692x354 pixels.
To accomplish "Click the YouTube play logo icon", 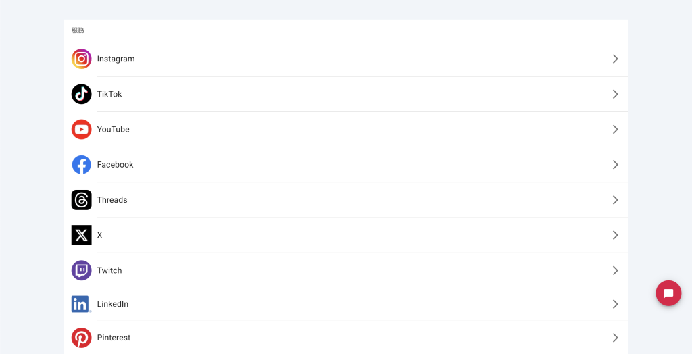I will pos(81,129).
